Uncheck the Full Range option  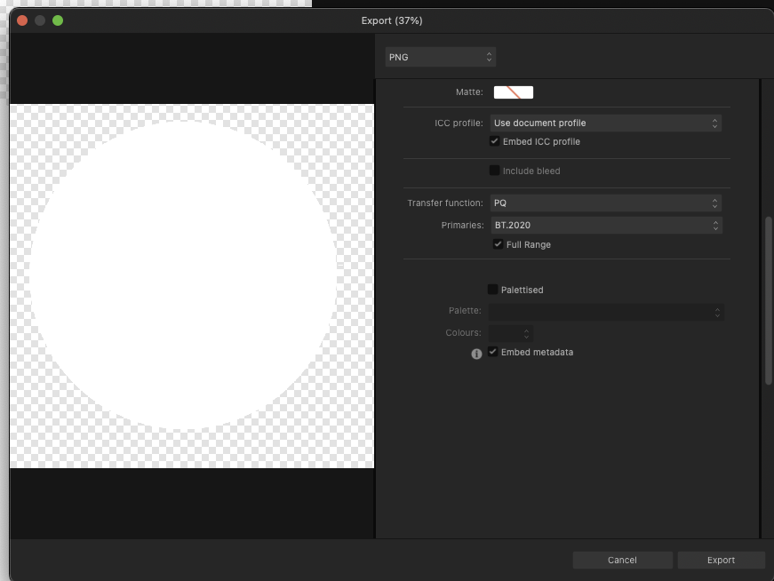pyautogui.click(x=498, y=243)
